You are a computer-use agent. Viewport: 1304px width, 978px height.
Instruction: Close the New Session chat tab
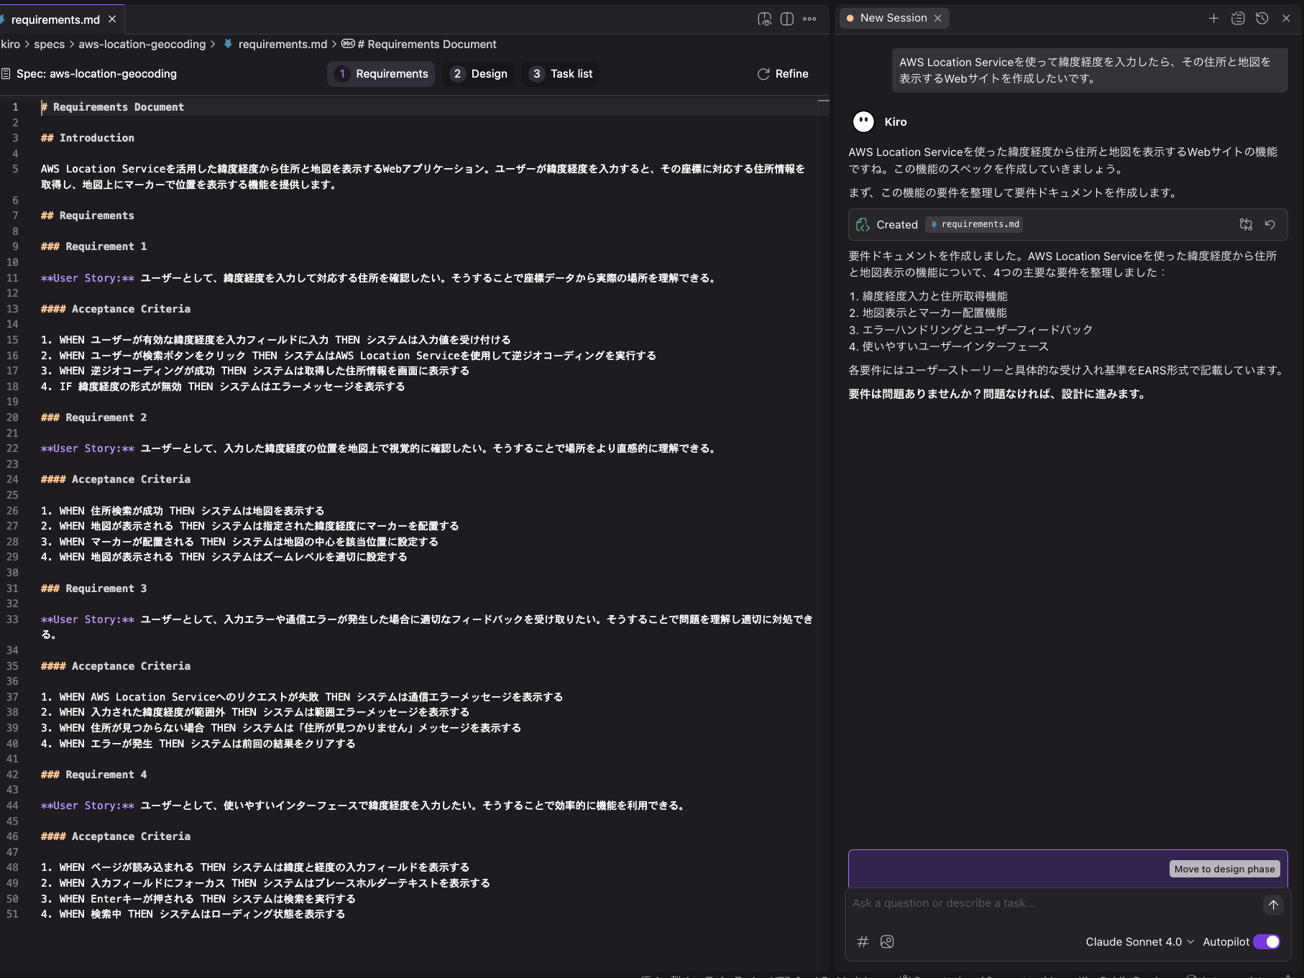pos(937,18)
